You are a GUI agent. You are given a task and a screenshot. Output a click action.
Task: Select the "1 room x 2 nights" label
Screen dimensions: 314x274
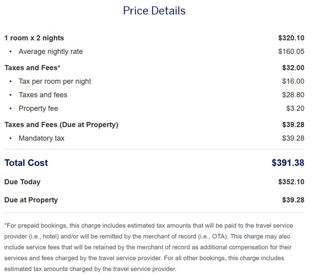[x=34, y=38]
